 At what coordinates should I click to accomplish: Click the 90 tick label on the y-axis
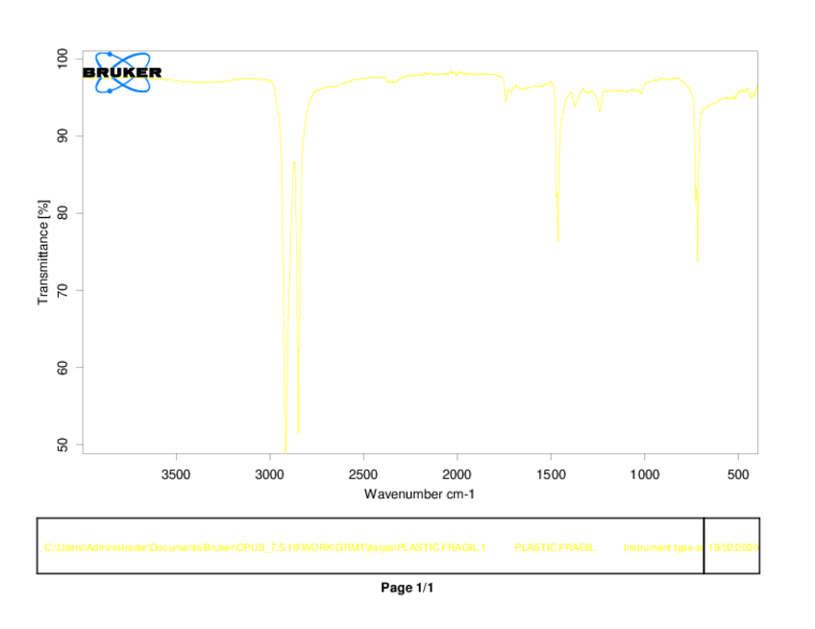[x=62, y=136]
